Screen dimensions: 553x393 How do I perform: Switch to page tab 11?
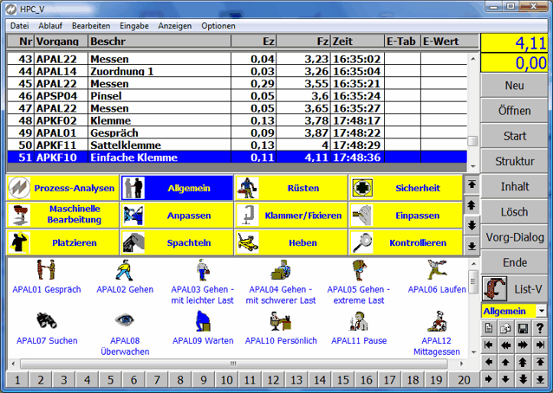(250, 380)
